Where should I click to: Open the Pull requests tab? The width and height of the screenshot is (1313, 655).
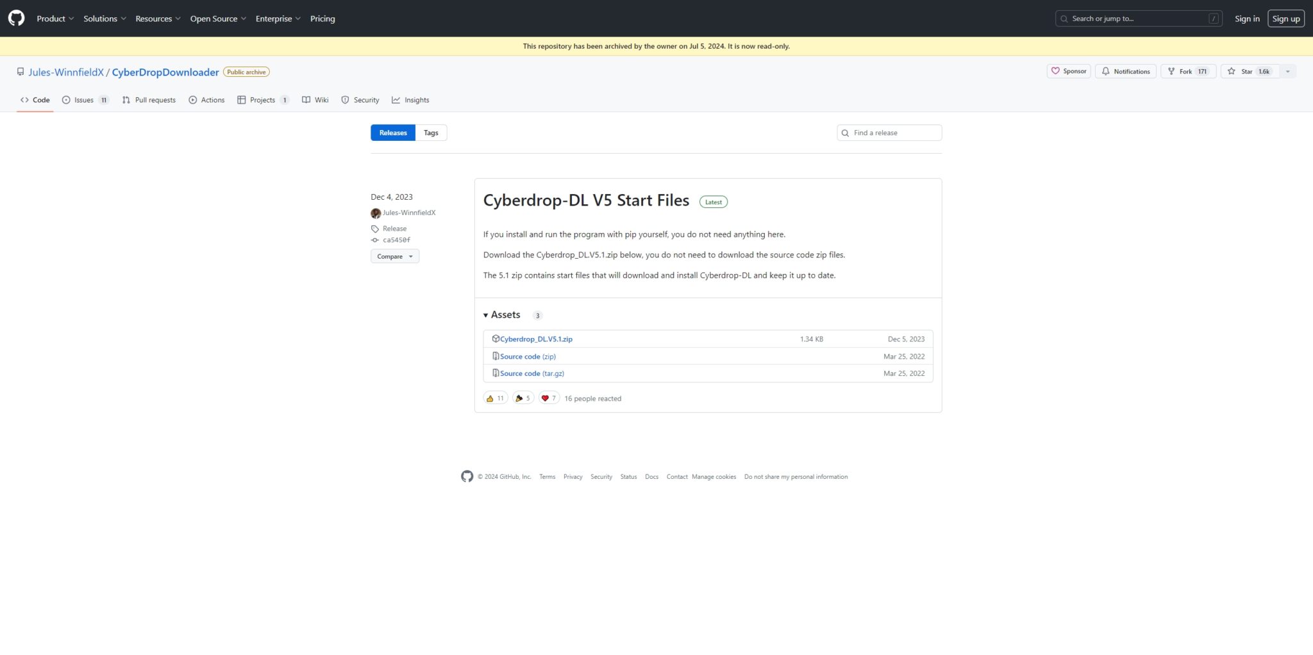(149, 100)
